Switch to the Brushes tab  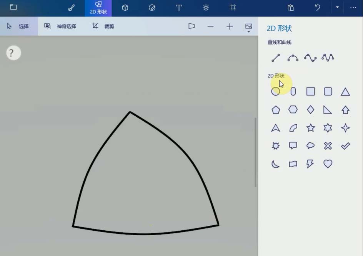(x=71, y=8)
